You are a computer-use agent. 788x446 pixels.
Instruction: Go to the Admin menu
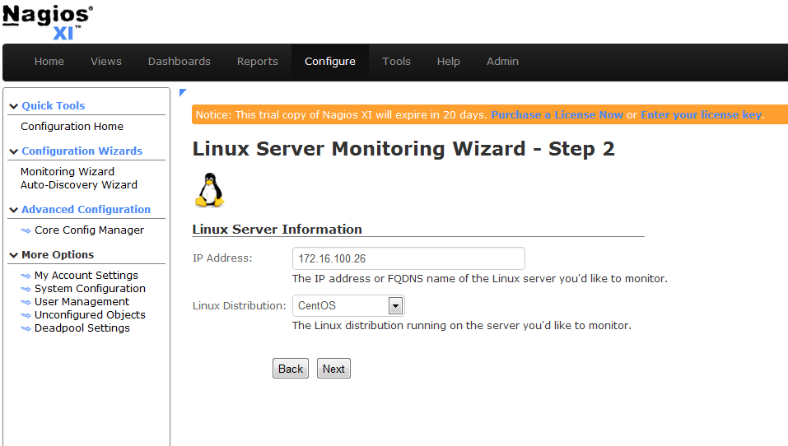pyautogui.click(x=502, y=61)
